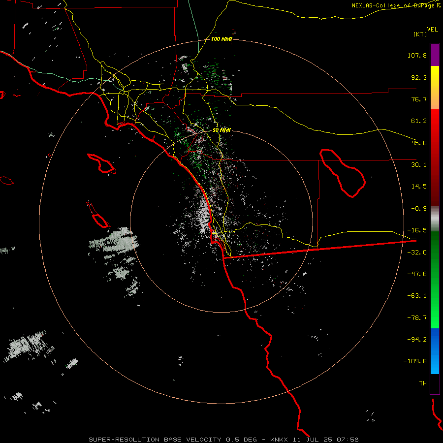Select the 76.7 legend value
The height and width of the screenshot is (443, 443).
[x=419, y=99]
